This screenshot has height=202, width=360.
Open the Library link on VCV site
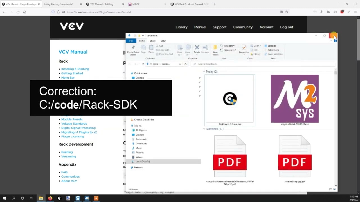(x=181, y=27)
